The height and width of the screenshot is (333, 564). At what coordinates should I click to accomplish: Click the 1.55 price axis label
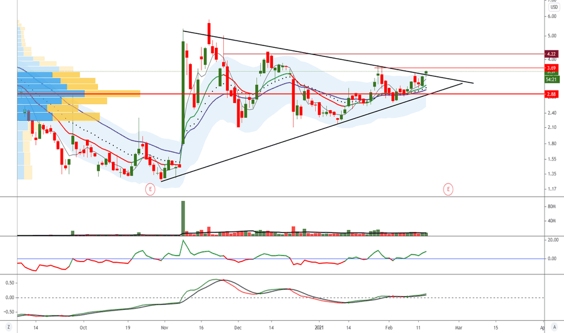pyautogui.click(x=552, y=159)
